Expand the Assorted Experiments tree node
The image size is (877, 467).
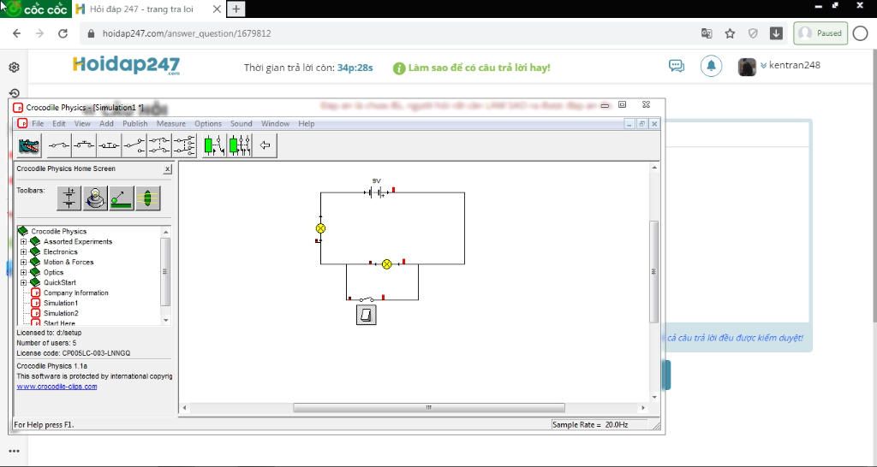(x=23, y=242)
